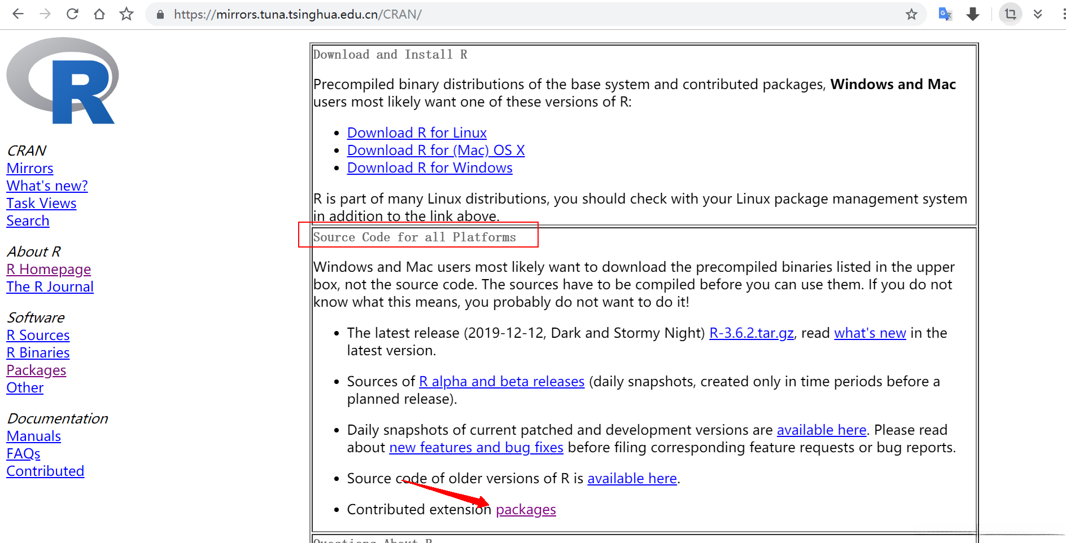Click Download R for (Mac) OS X

tap(436, 150)
